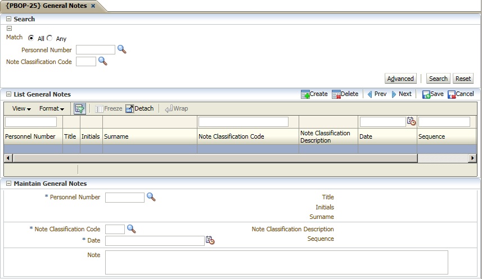482x279 pixels.
Task: Collapse the List General Notes section
Action: tap(8, 94)
